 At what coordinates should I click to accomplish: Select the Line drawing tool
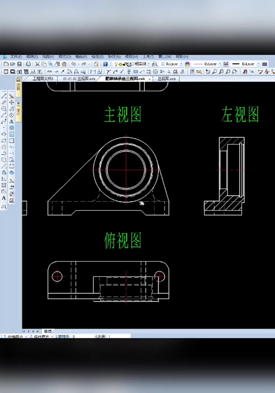click(4, 96)
